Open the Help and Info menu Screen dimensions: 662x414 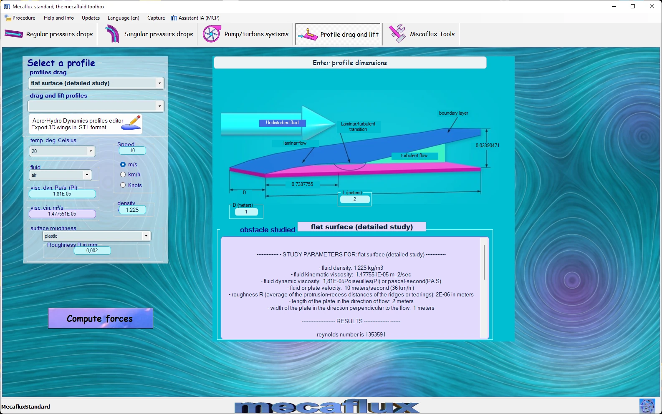point(59,18)
